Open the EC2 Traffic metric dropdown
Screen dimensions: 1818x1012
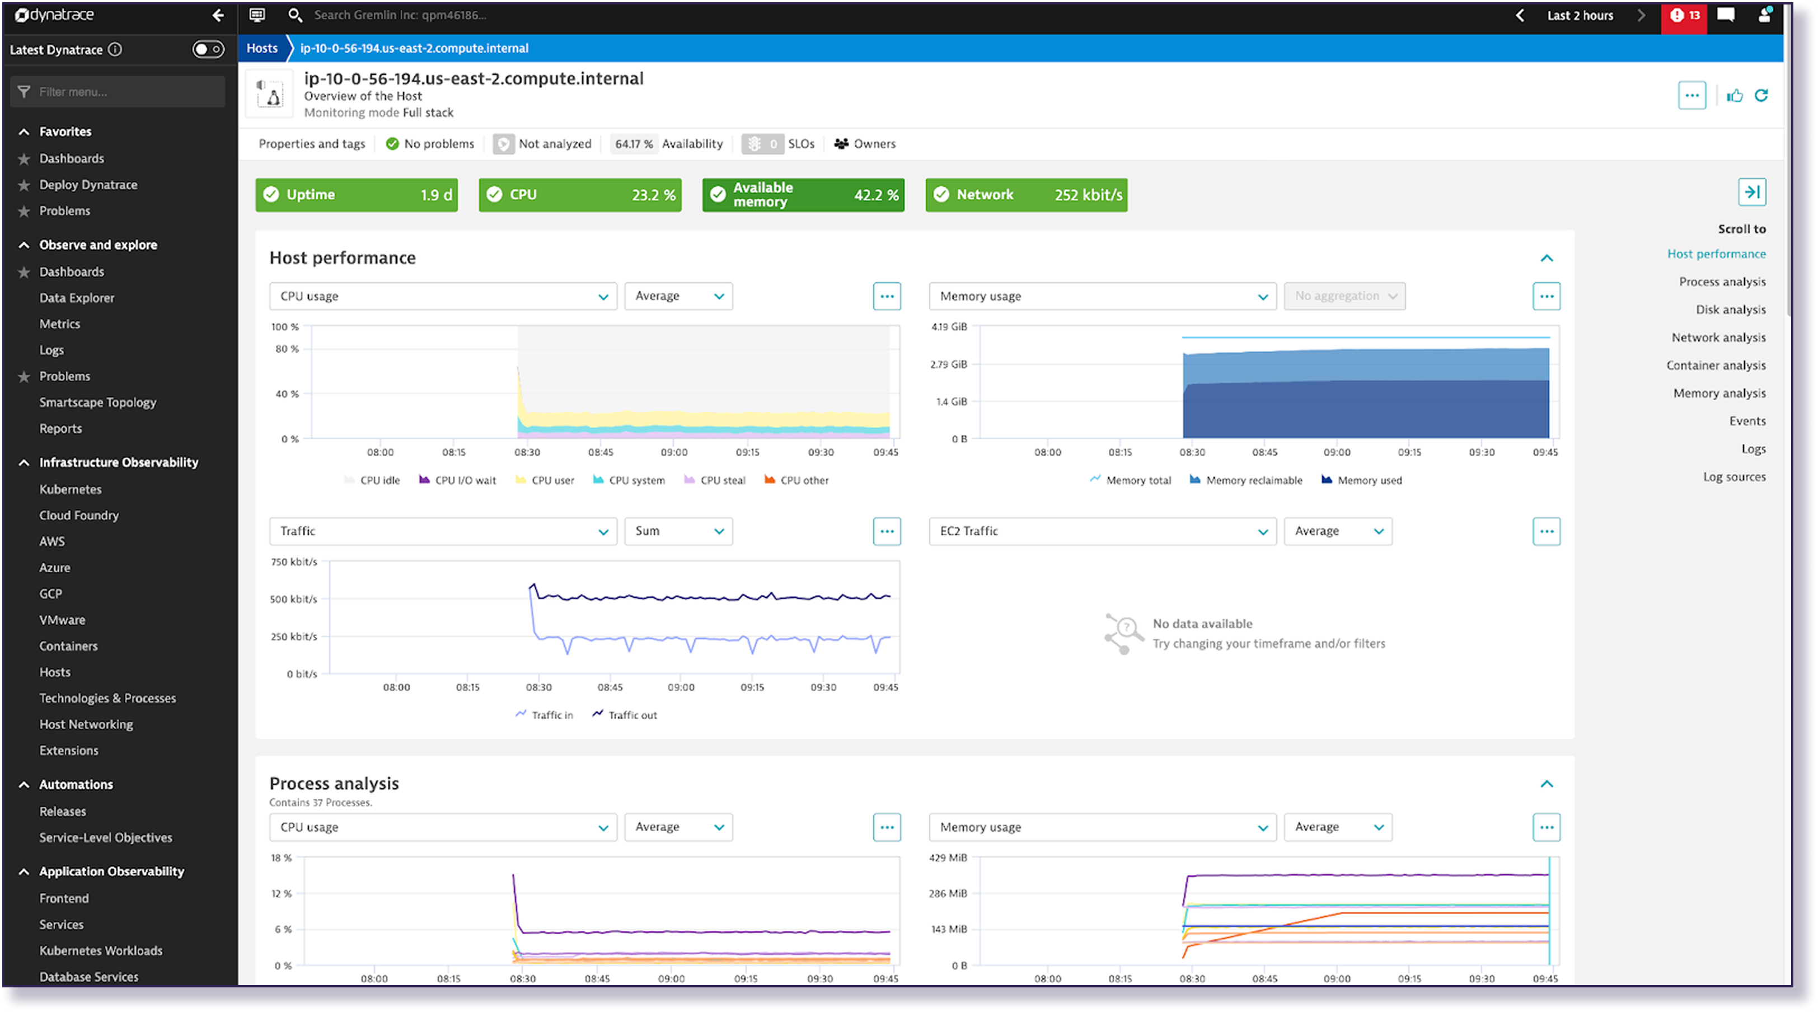[x=1102, y=531]
